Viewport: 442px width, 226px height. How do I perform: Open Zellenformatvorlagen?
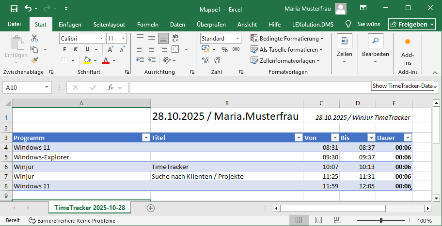pyautogui.click(x=285, y=61)
